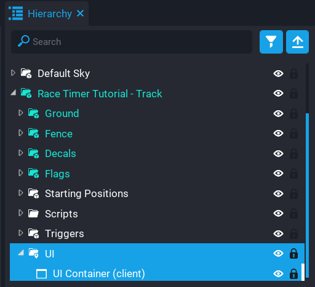Collapse Race Timer Tutorial - Track
315x287 pixels.
click(14, 93)
